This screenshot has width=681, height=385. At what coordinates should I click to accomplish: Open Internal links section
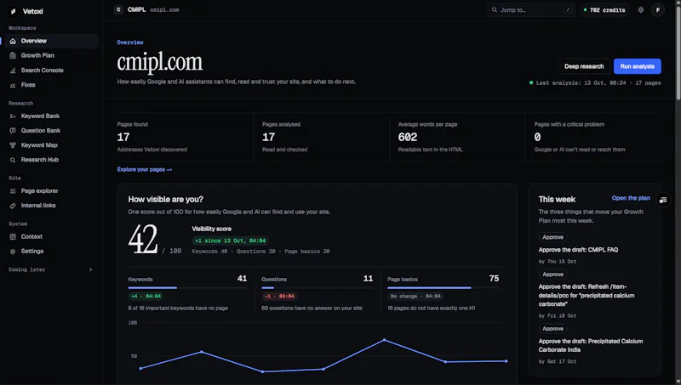click(x=50, y=206)
